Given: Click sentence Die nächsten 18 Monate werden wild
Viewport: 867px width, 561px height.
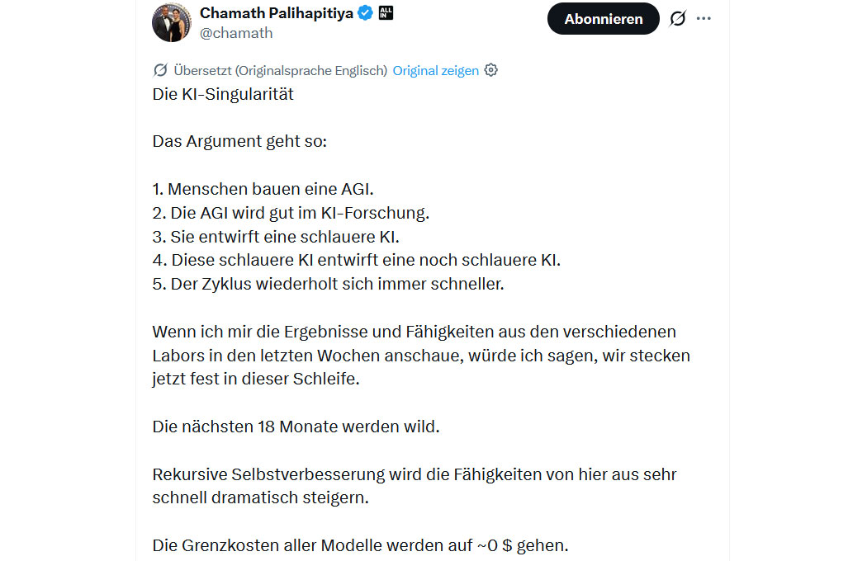Looking at the screenshot, I should click(296, 427).
